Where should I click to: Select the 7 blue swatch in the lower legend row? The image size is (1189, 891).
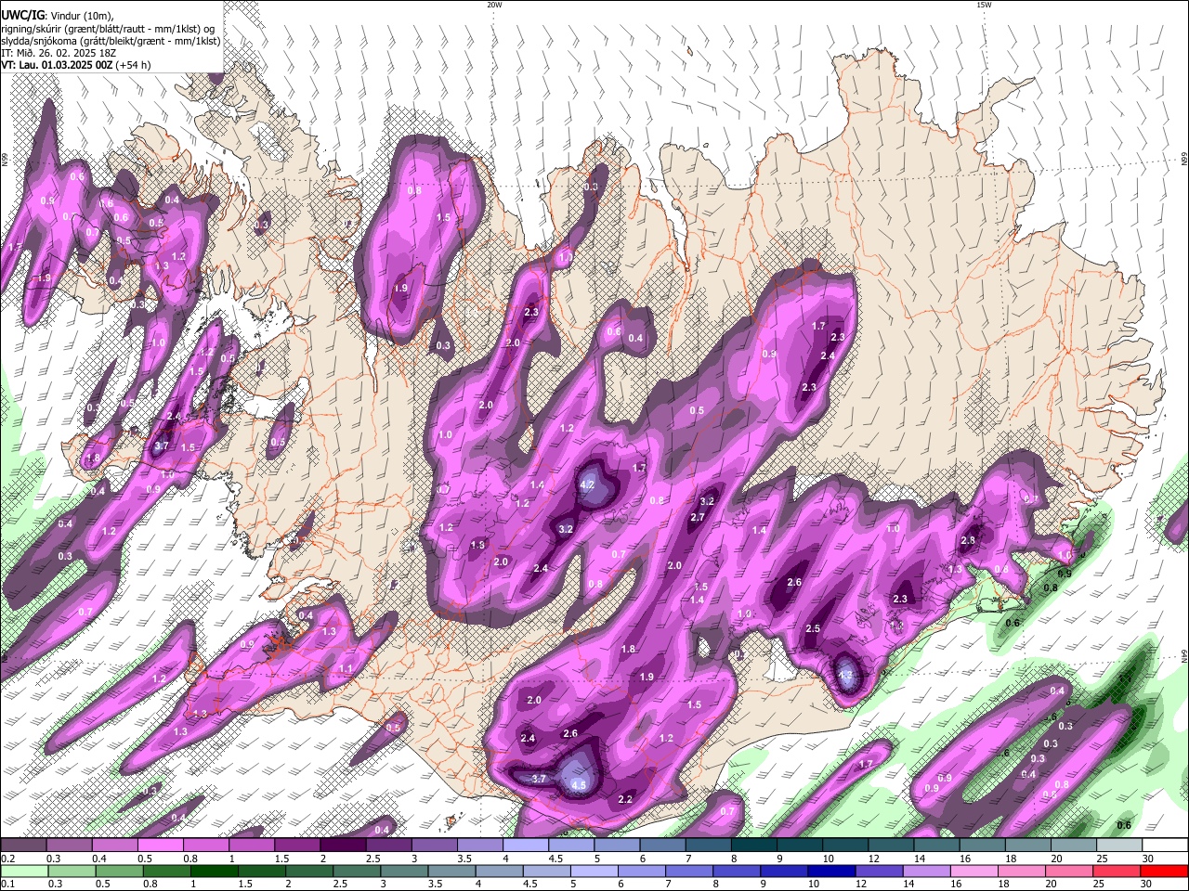click(x=689, y=871)
